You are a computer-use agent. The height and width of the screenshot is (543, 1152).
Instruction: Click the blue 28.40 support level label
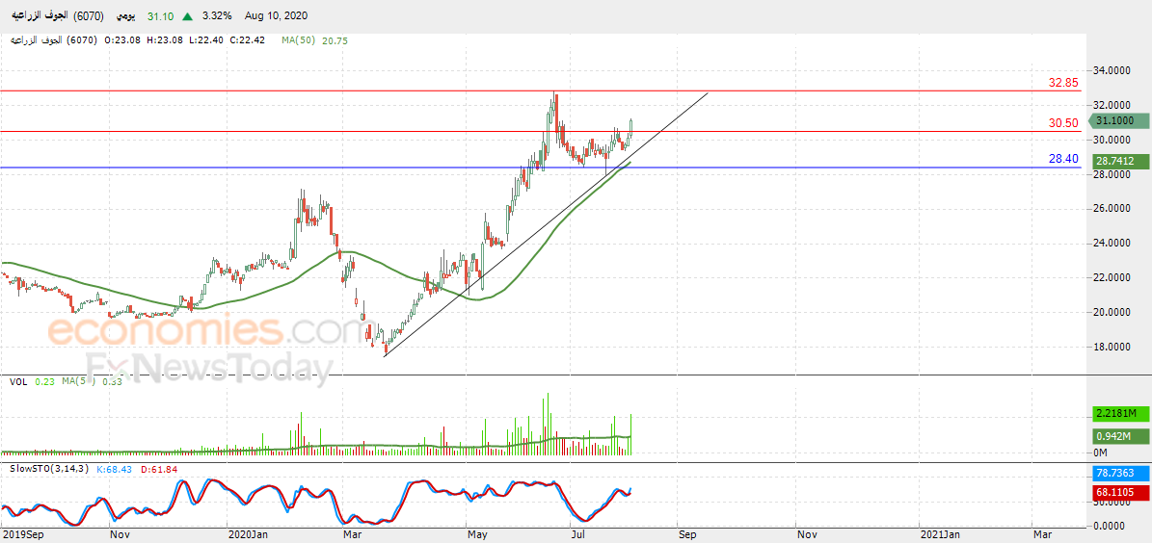tap(1063, 158)
